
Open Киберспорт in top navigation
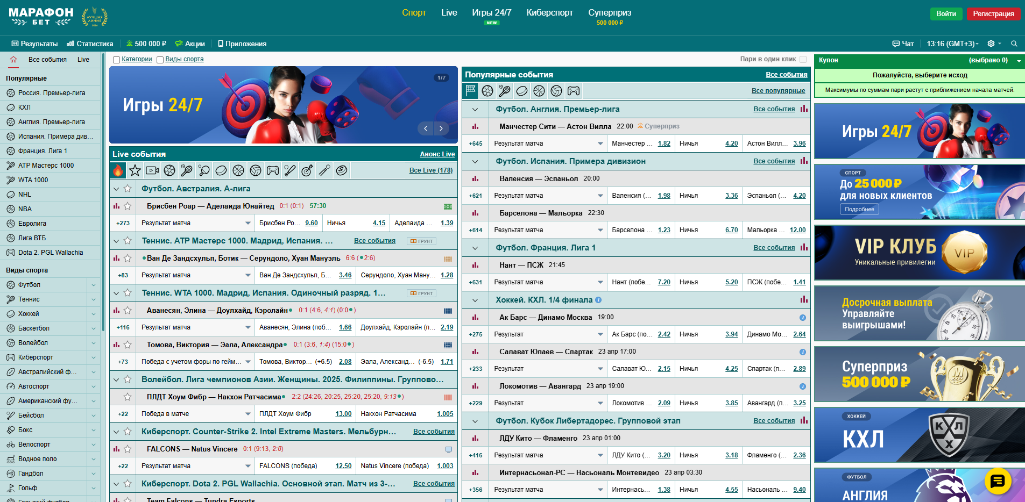[x=549, y=12]
